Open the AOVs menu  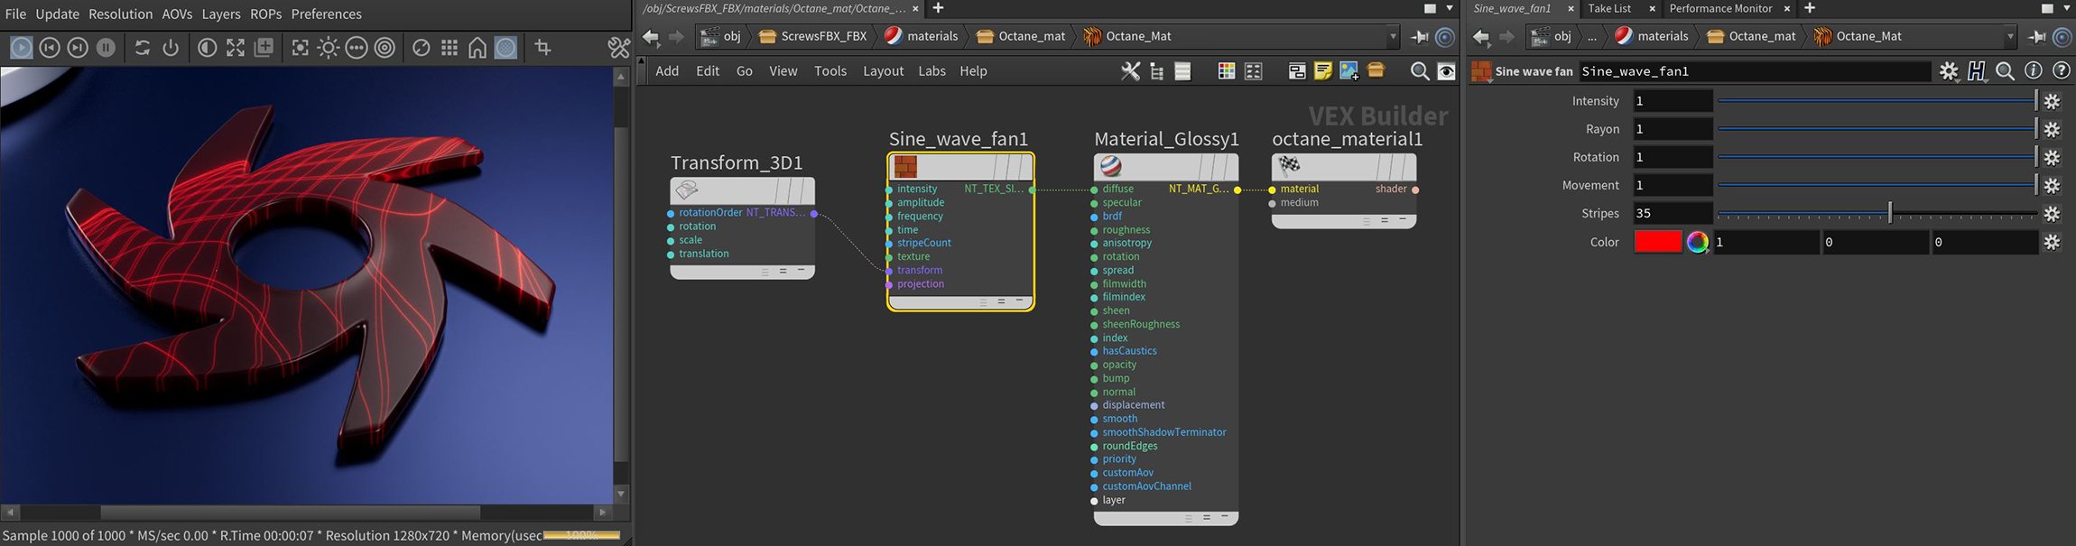(x=177, y=14)
